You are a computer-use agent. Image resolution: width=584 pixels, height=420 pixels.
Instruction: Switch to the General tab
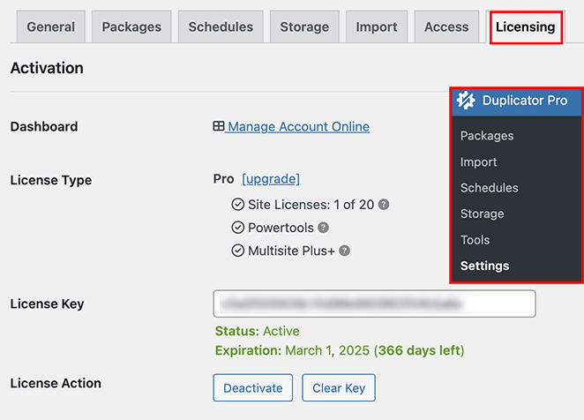pyautogui.click(x=50, y=27)
